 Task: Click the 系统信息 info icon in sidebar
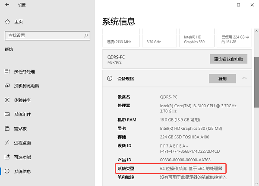pos(7,171)
